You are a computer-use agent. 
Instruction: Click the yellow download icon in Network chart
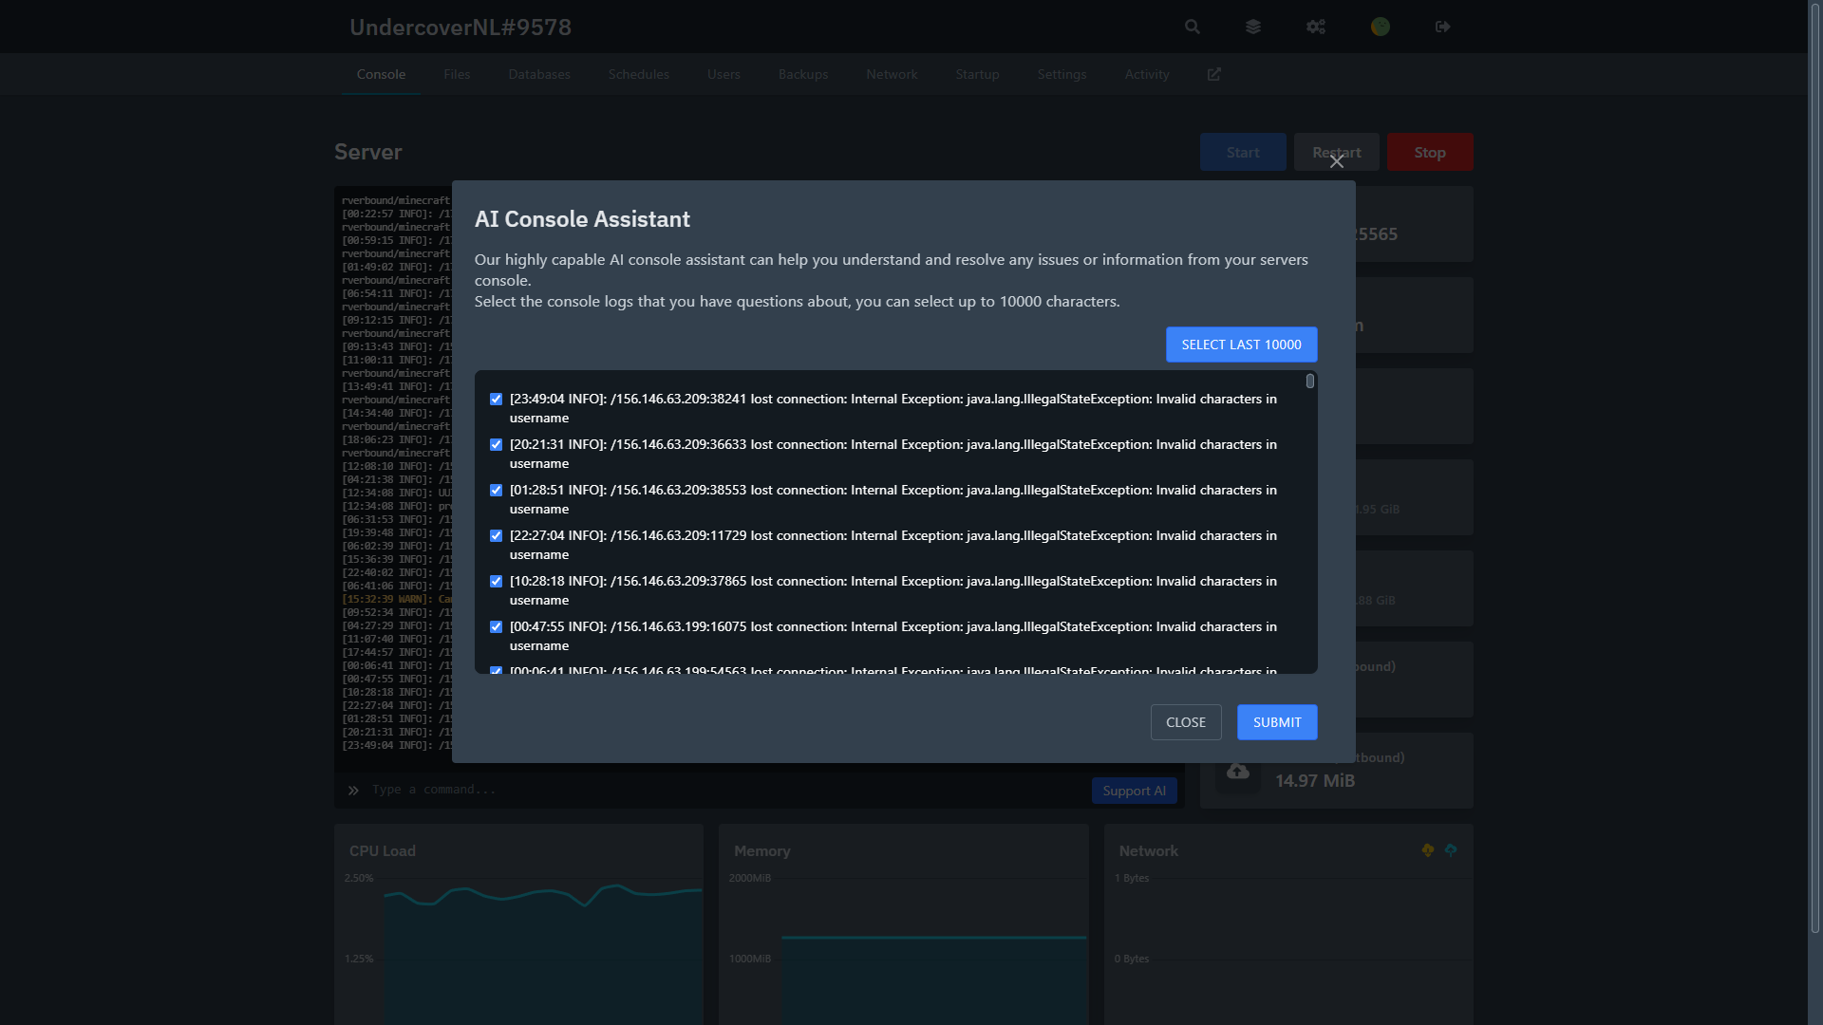[x=1428, y=850]
